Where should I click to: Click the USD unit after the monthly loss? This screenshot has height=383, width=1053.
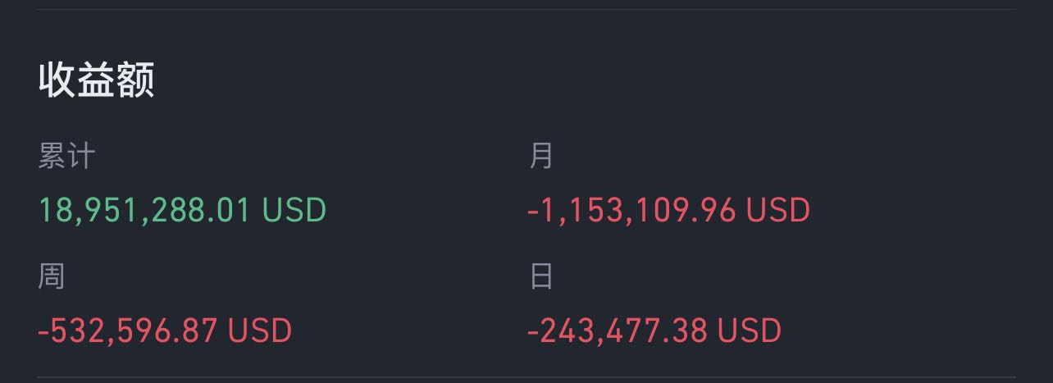pyautogui.click(x=778, y=210)
